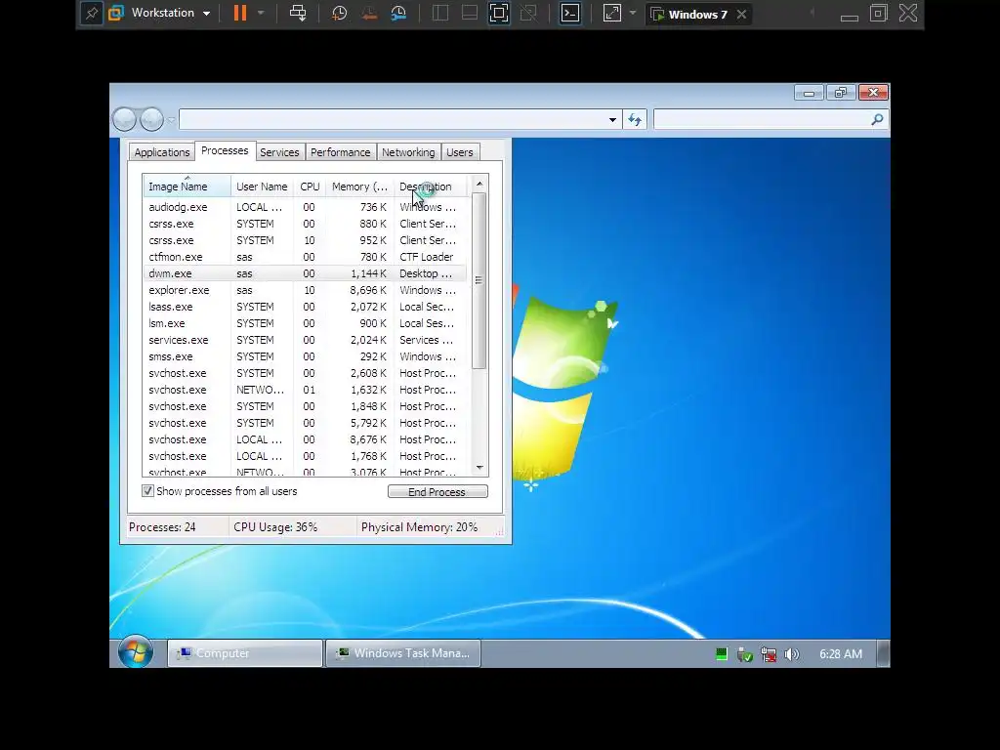Select the explorer.exe process row

click(x=305, y=290)
